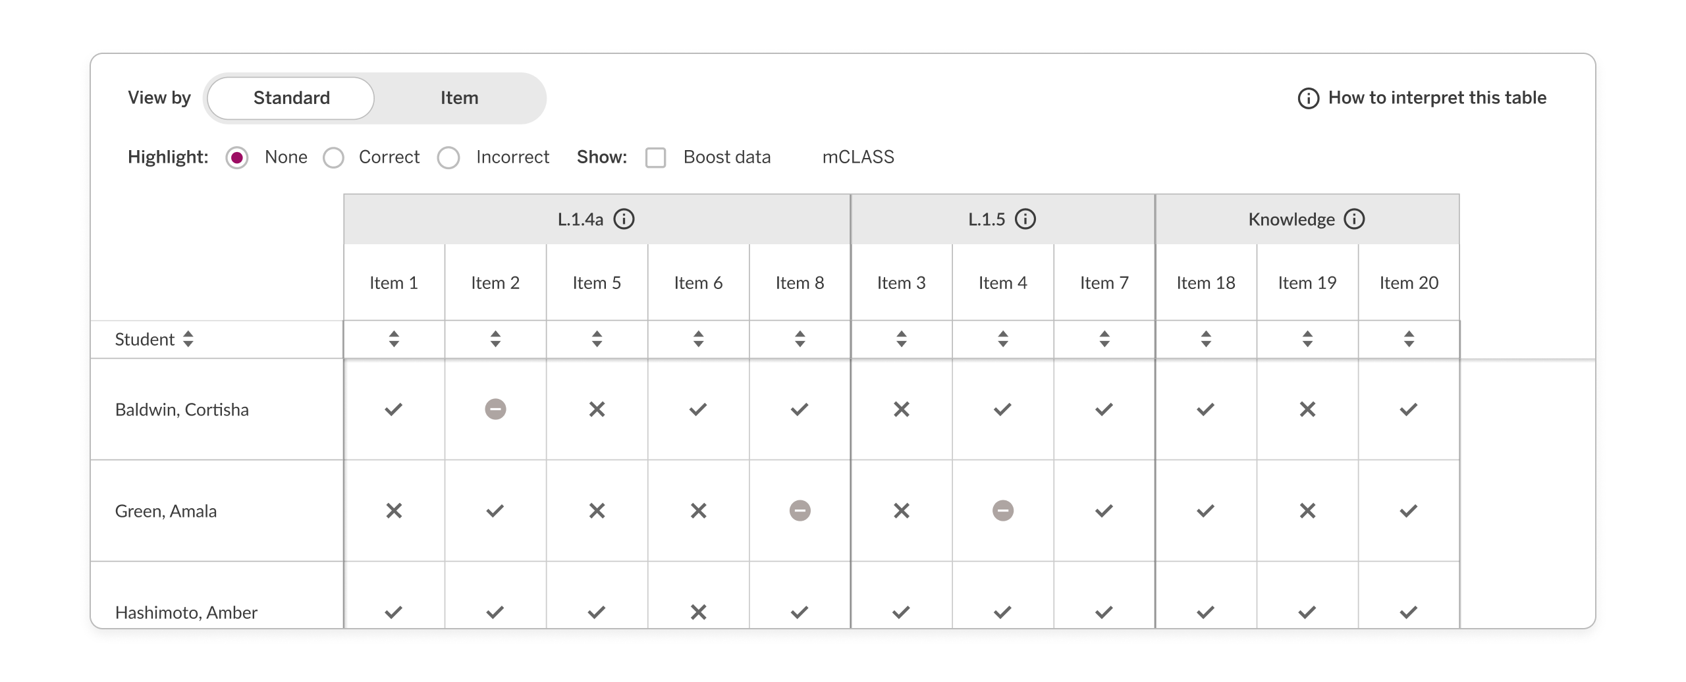The height and width of the screenshot is (682, 1686).
Task: Select the Incorrect highlight option
Action: click(x=450, y=157)
